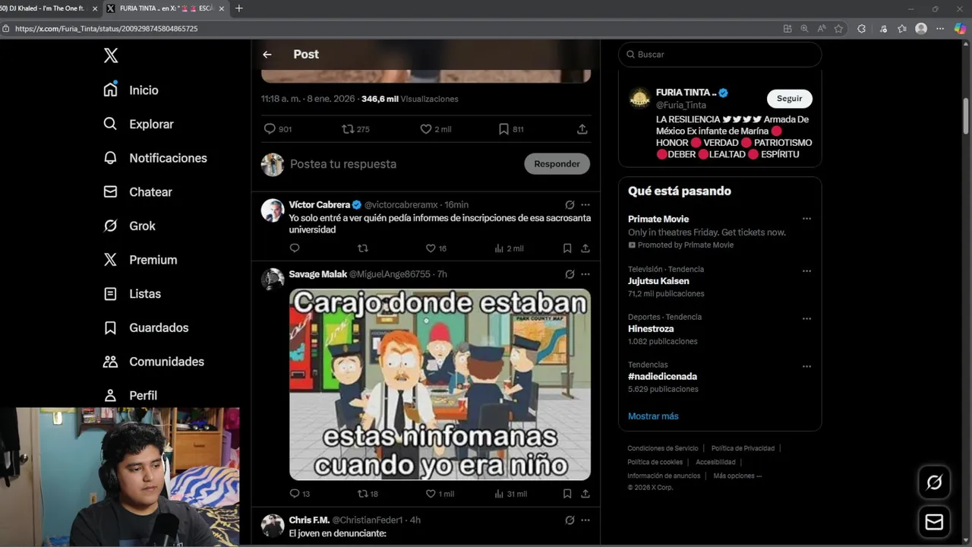Open the floating messages envelope button
972x547 pixels.
[x=934, y=523]
